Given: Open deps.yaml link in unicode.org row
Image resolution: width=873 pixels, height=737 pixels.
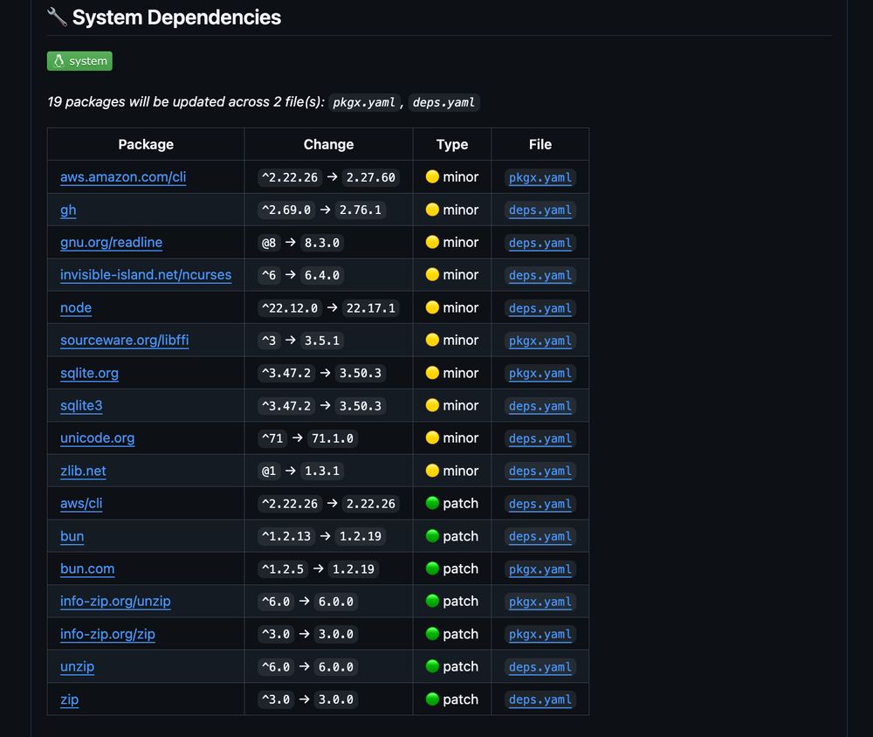Looking at the screenshot, I should (x=540, y=438).
